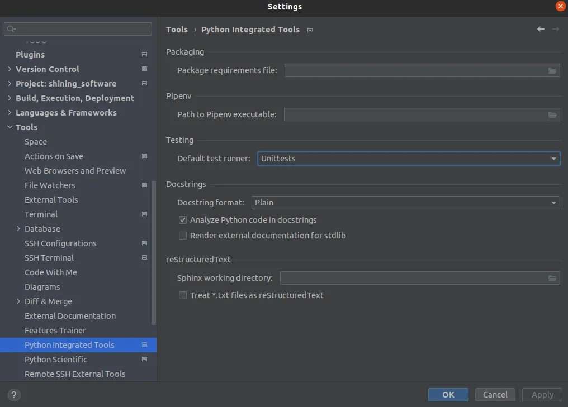Click the back arrow navigation icon
The width and height of the screenshot is (568, 407).
click(541, 30)
